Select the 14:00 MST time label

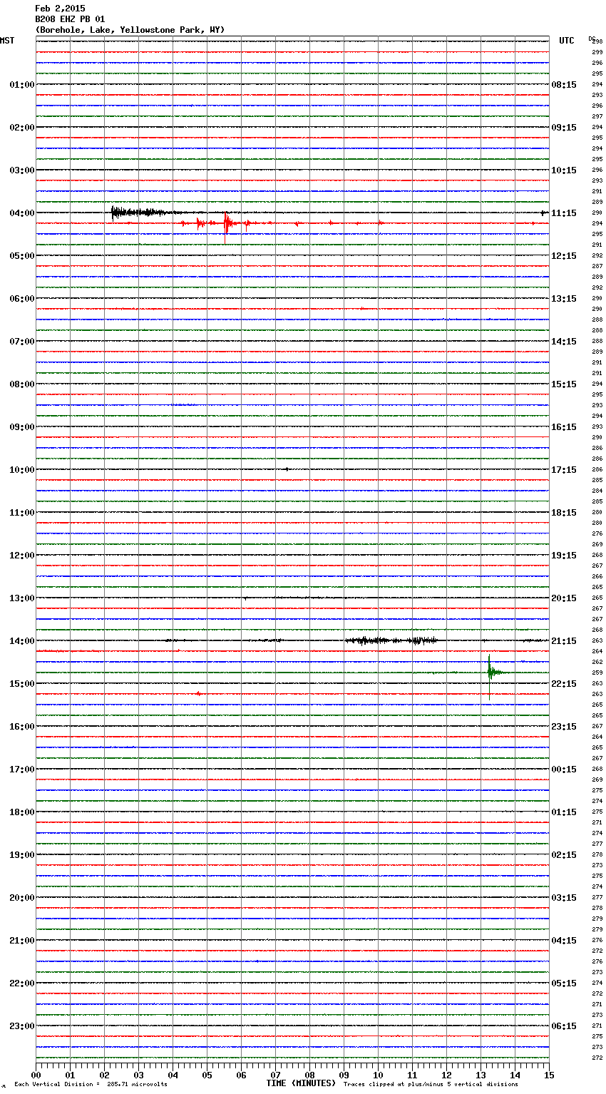pyautogui.click(x=21, y=641)
